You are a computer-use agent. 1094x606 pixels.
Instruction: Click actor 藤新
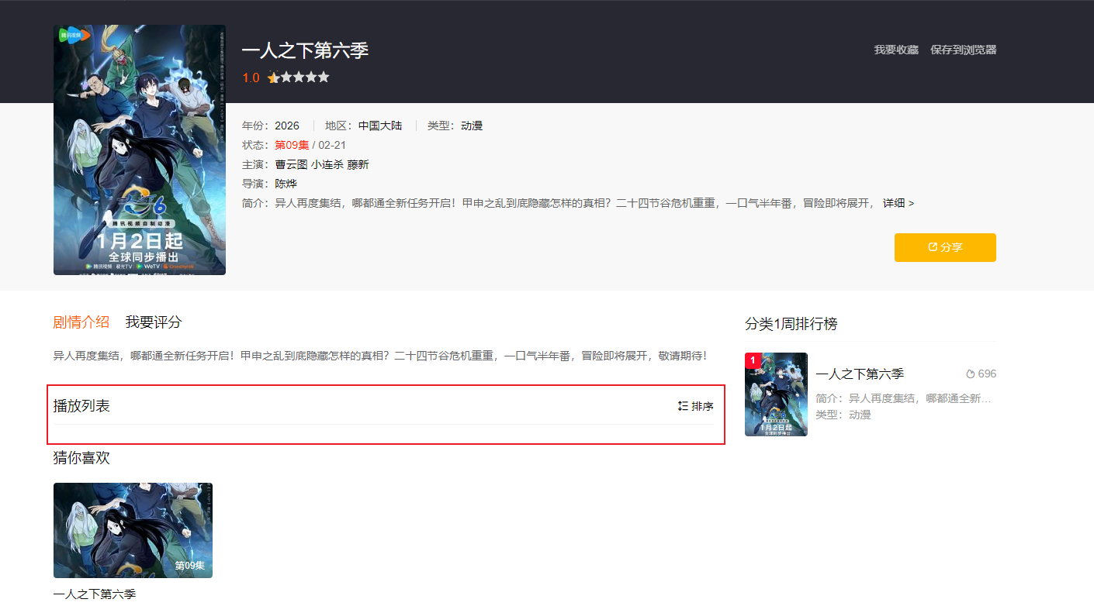(358, 164)
